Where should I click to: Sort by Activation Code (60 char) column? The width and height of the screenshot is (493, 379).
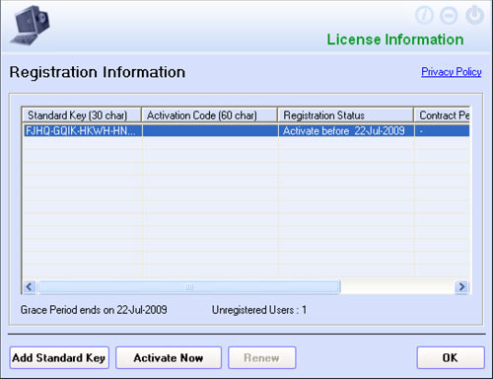point(209,115)
